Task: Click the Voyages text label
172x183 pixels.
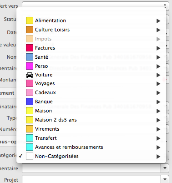Action: pos(45,84)
